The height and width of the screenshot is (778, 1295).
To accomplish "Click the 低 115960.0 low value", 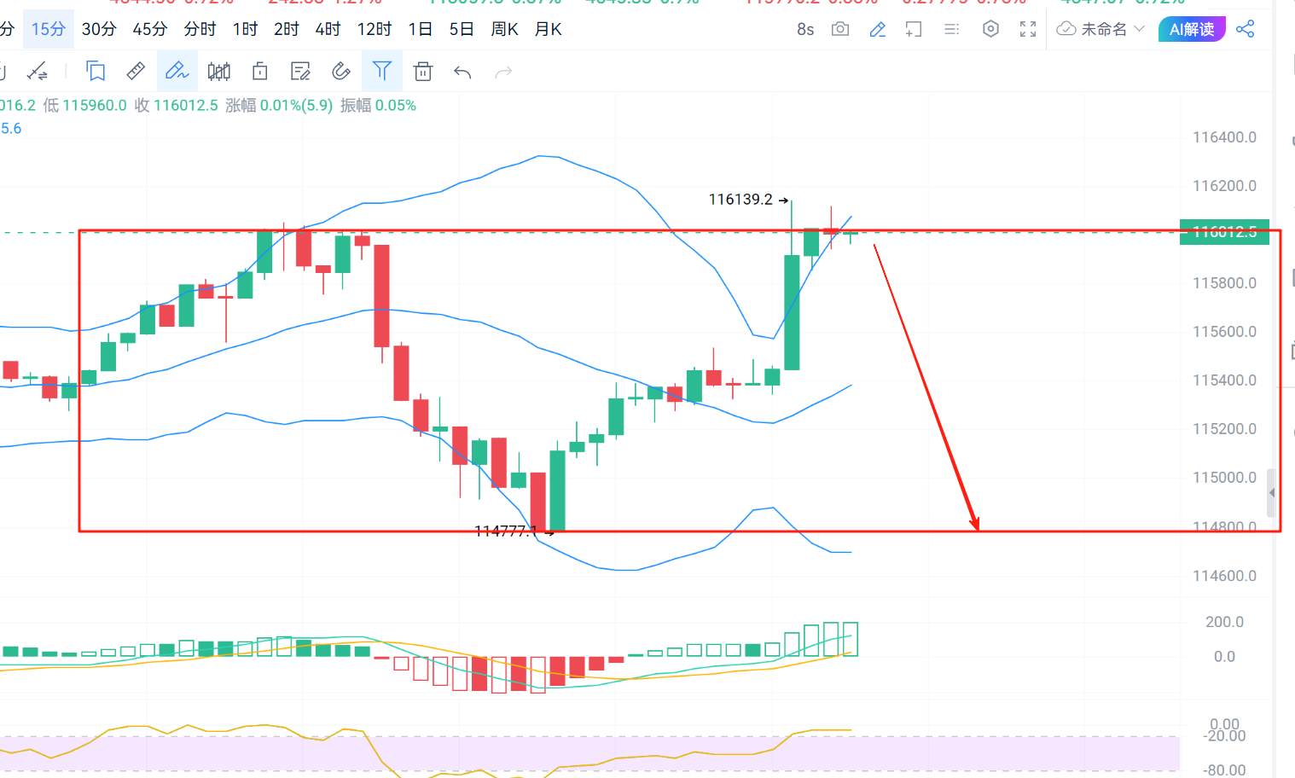I will tap(84, 106).
